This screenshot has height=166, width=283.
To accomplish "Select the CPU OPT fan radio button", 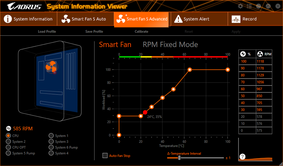I will (x=8, y=147).
